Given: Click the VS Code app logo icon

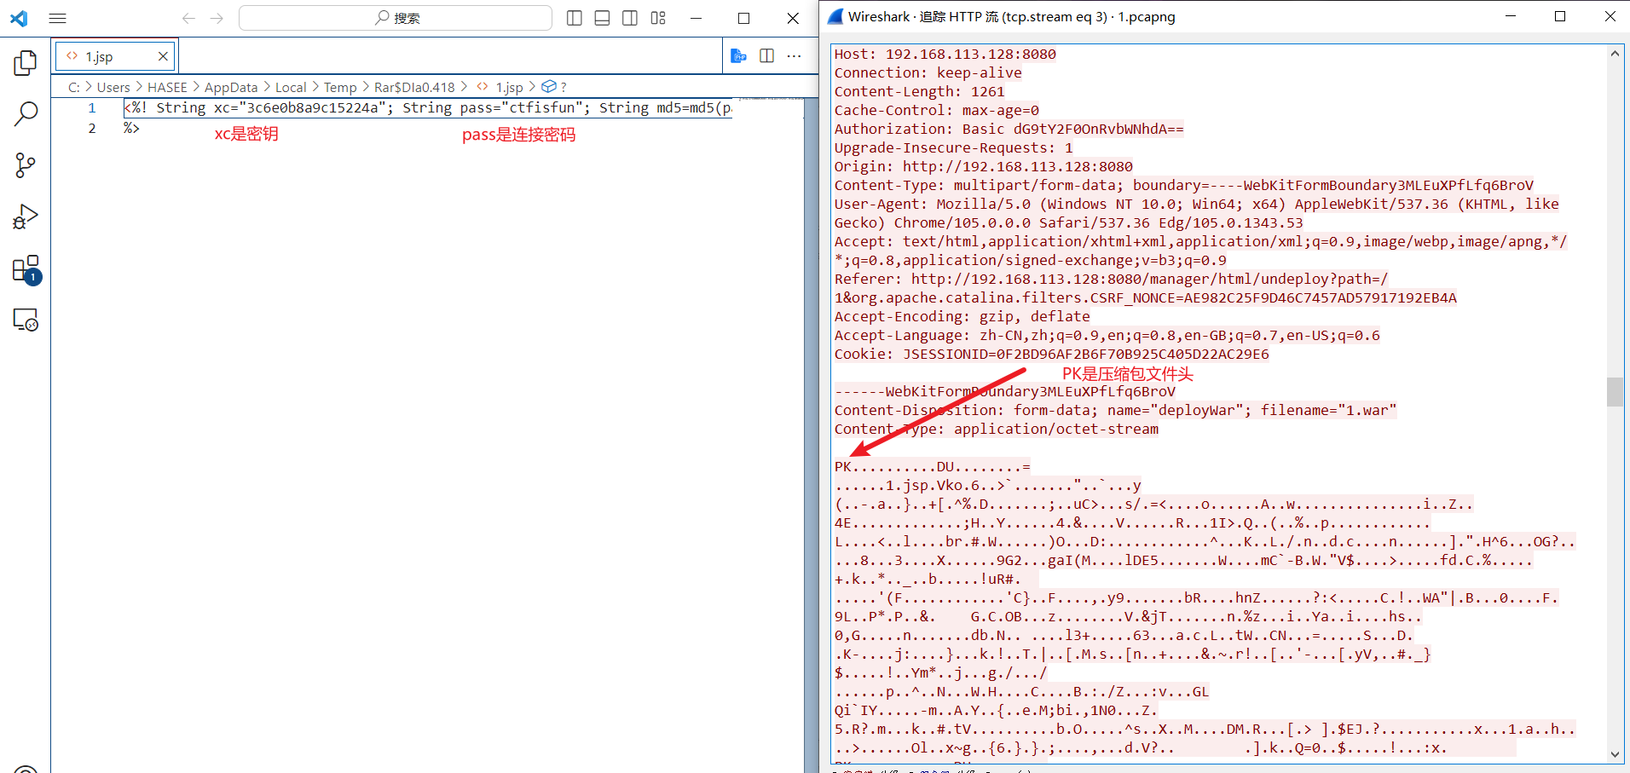Looking at the screenshot, I should pos(19,18).
